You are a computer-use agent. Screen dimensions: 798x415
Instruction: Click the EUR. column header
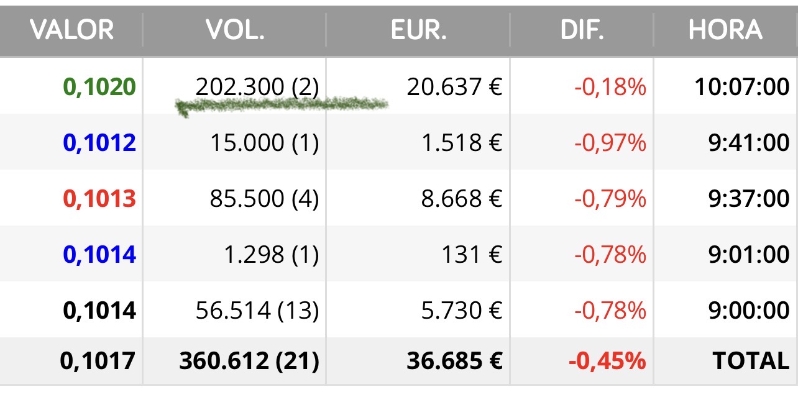pos(418,30)
